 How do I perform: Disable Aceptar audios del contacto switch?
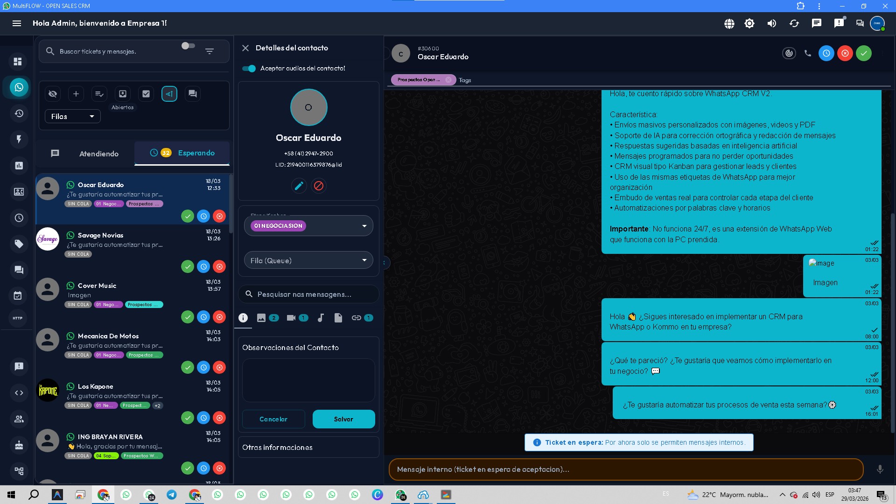(x=249, y=69)
